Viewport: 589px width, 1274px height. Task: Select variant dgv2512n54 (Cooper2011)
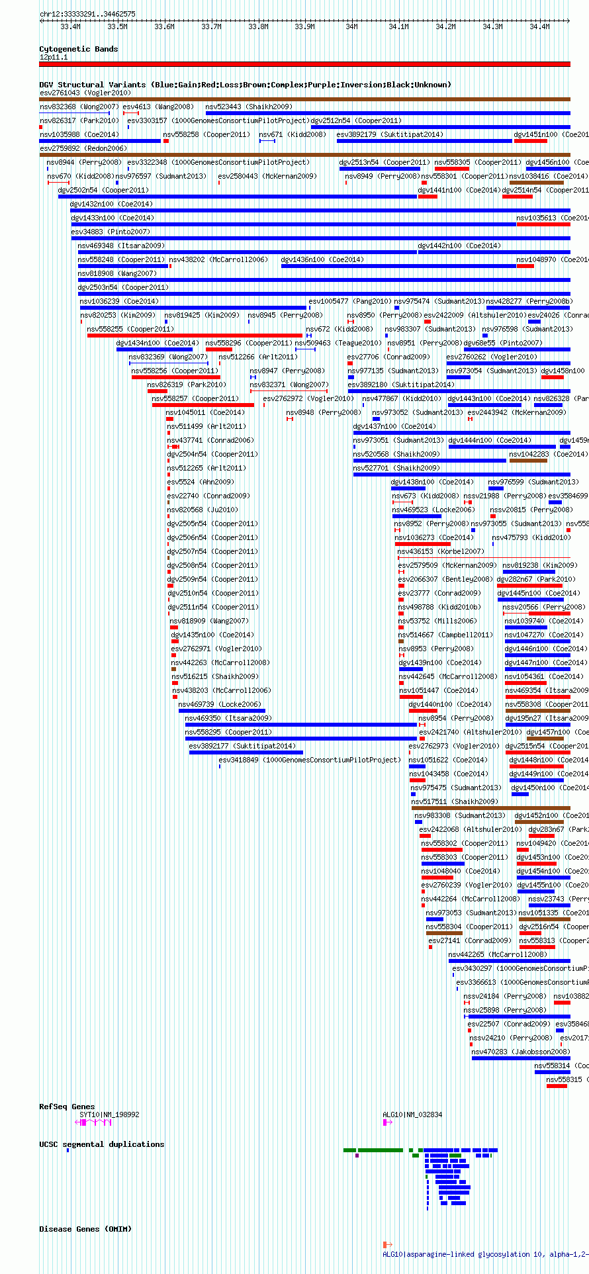click(x=440, y=127)
